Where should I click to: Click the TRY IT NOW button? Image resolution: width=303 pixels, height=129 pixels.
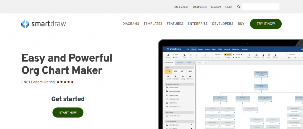pyautogui.click(x=266, y=24)
